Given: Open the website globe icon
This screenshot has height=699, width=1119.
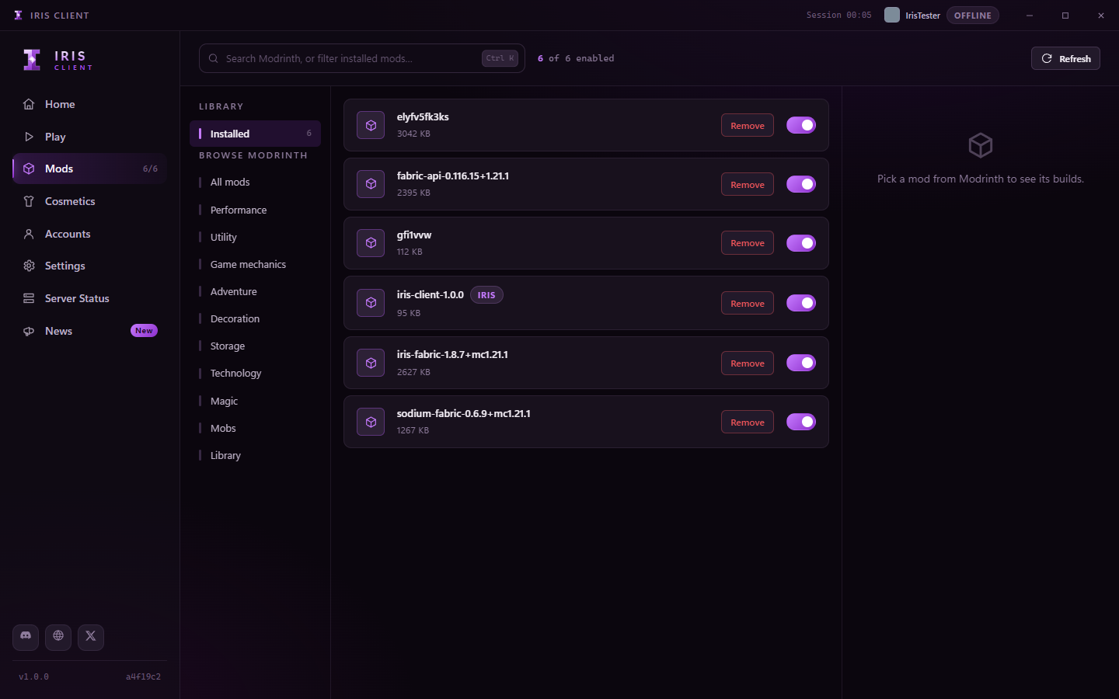Looking at the screenshot, I should 58,637.
